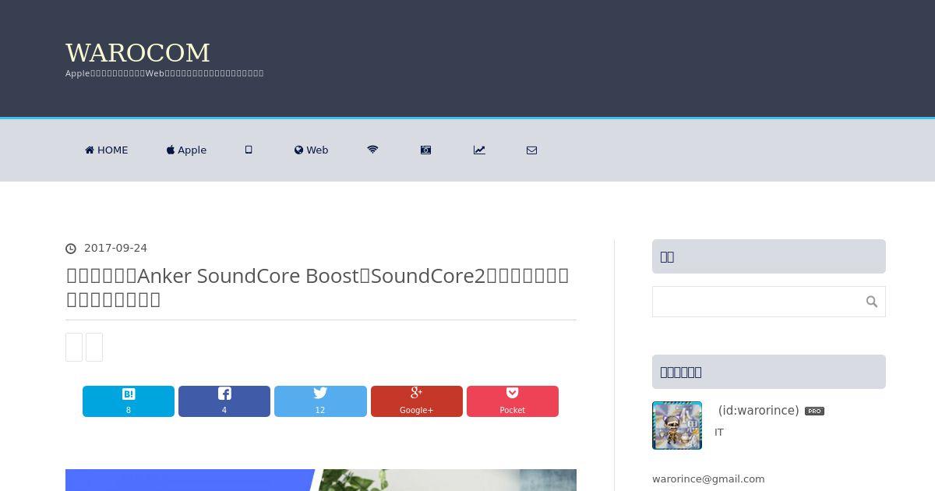Share on Facebook button showing 4
Screen dimensions: 935x491
click(x=224, y=401)
